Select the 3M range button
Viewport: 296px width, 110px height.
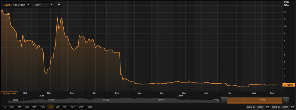tap(27, 107)
